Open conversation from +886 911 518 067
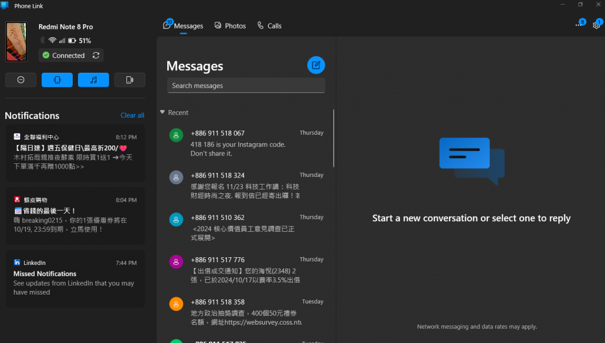This screenshot has height=343, width=605. tap(246, 143)
